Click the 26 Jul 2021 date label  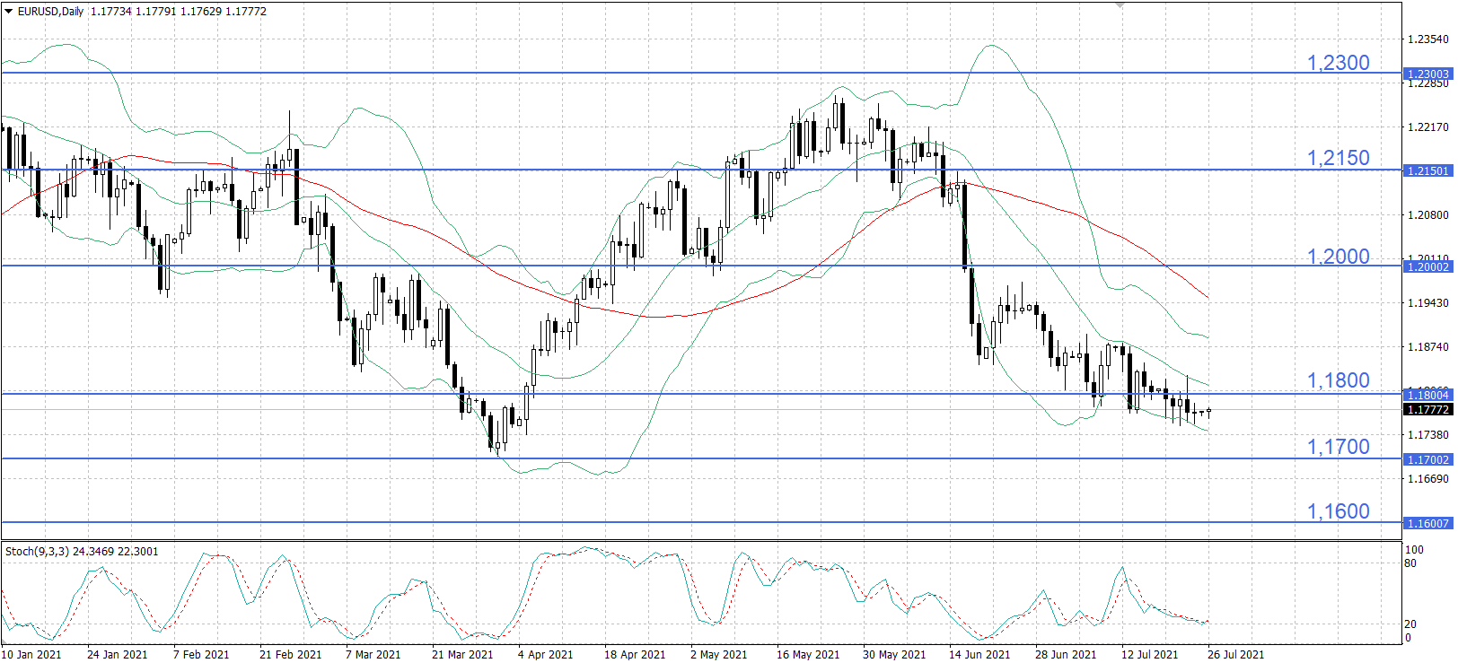[1235, 654]
